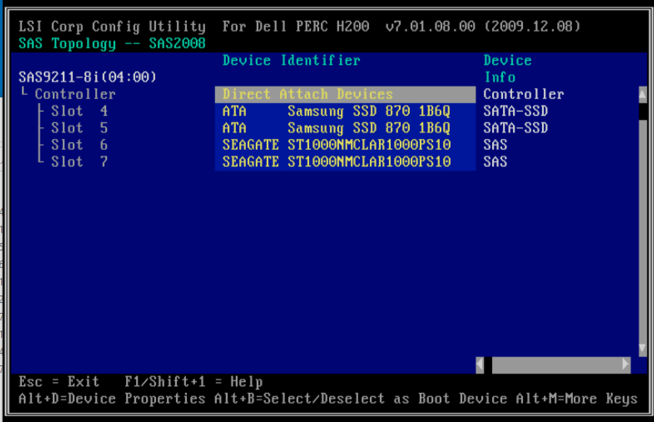
Task: Select Slot 4 in the tree
Action: click(79, 111)
